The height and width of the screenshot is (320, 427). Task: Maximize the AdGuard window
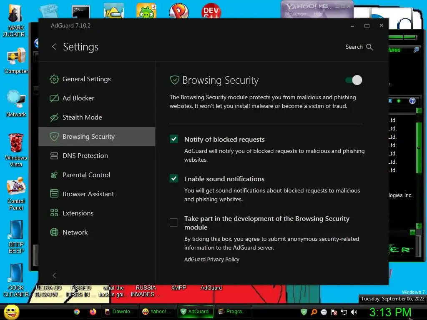pos(367,25)
